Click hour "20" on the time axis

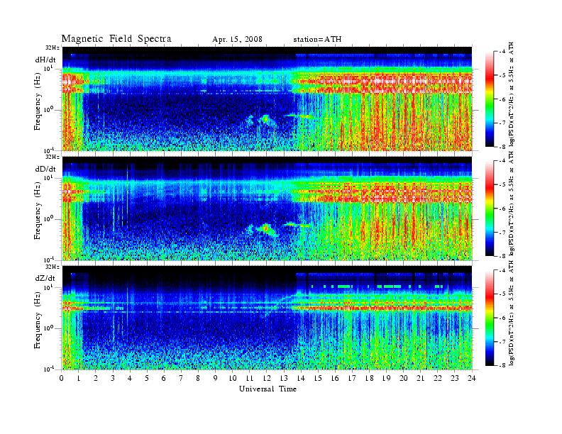[x=403, y=378]
